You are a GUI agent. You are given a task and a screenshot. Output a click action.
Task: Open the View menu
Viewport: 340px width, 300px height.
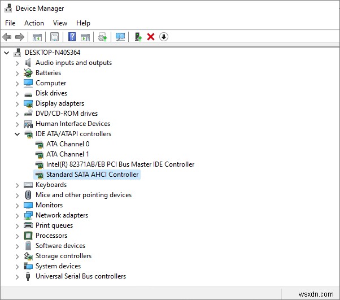[x=60, y=23]
